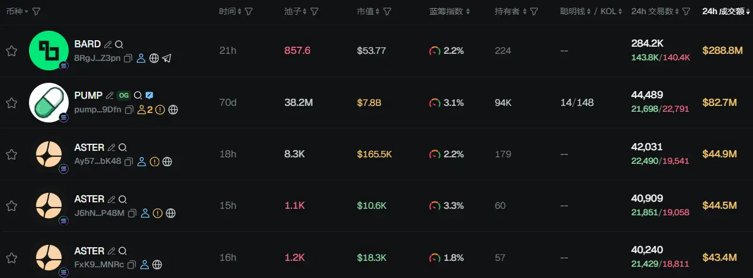This screenshot has width=753, height=278.
Task: Copy the BARD contract address 8RgJ...Z3pn
Action: tap(129, 58)
